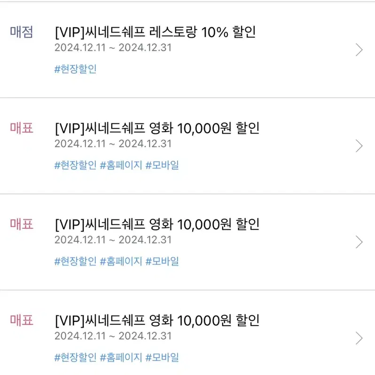
Task: Click the restaurant coupon's validity date range
Action: click(x=113, y=47)
